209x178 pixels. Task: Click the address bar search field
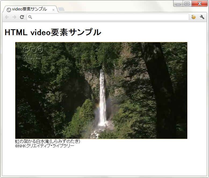(108, 17)
